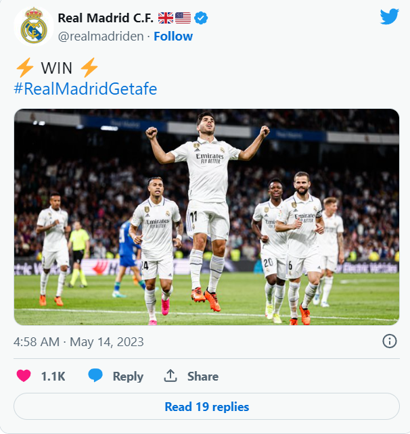Open the #RealMadridGetafe hashtag
The width and height of the screenshot is (410, 434).
tap(85, 89)
